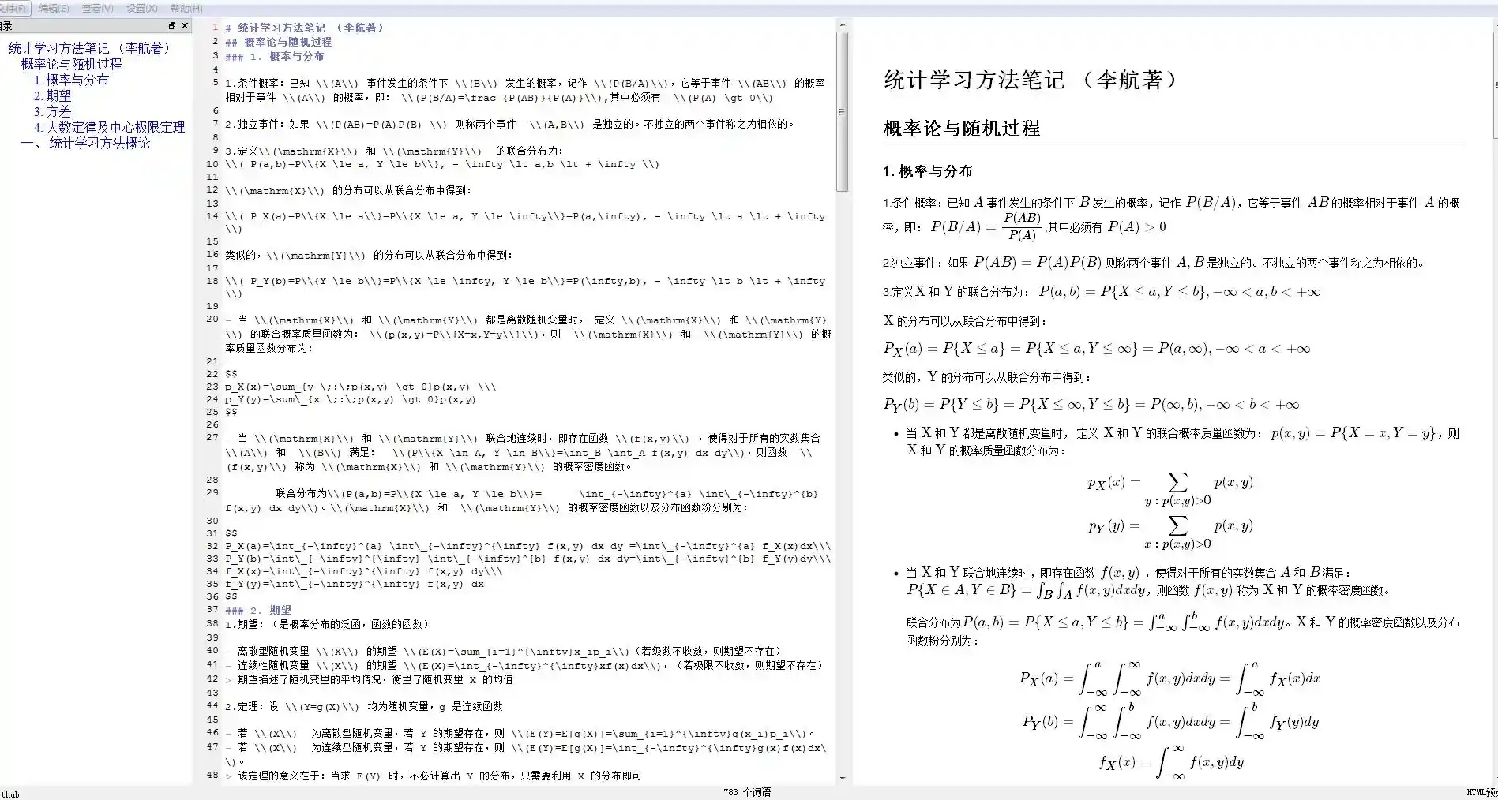Click the thub label in the status bar
The width and height of the screenshot is (1498, 800).
(9, 794)
